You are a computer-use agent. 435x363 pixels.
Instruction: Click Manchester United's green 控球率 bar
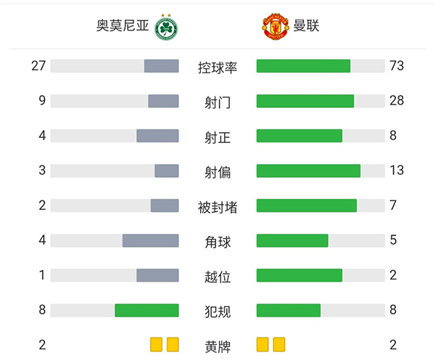(x=303, y=66)
